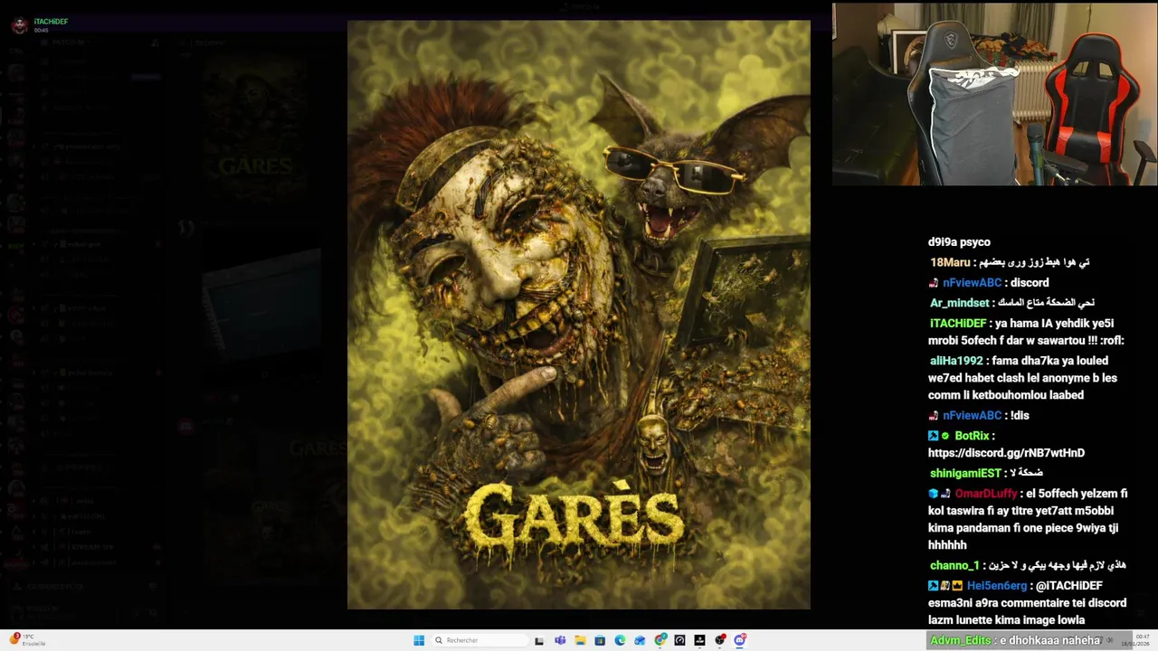Image resolution: width=1158 pixels, height=651 pixels.
Task: Click the iTACHiDEF name label at top
Action: point(51,22)
